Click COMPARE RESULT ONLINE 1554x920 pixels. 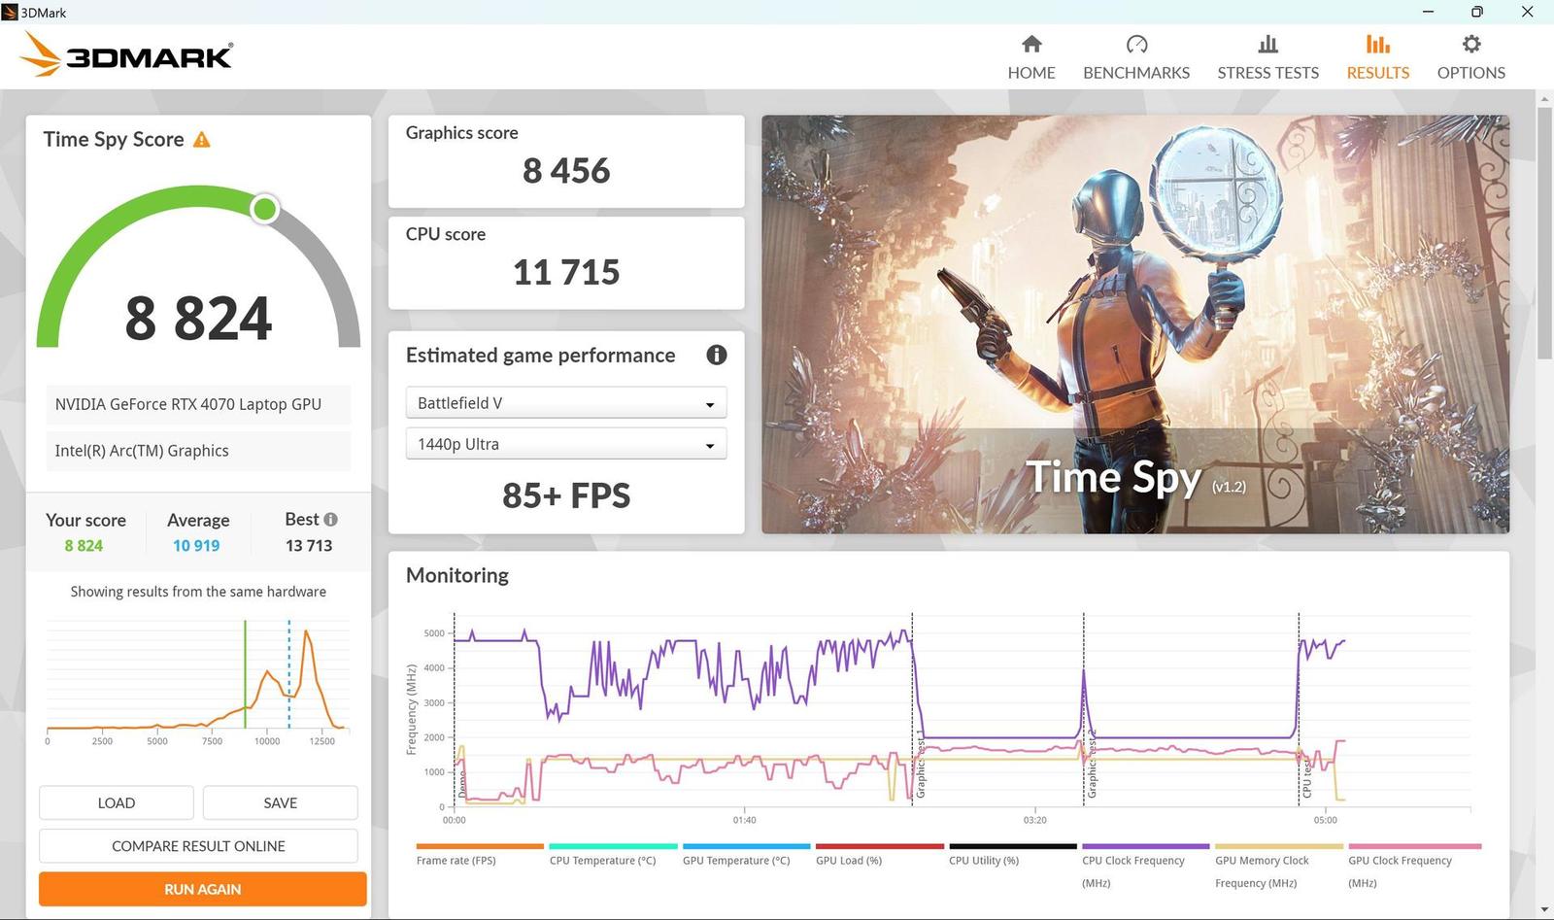pos(197,845)
